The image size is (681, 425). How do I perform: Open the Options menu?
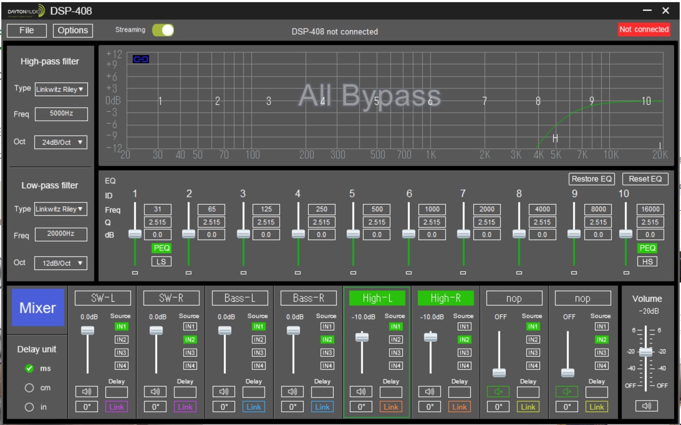click(73, 30)
